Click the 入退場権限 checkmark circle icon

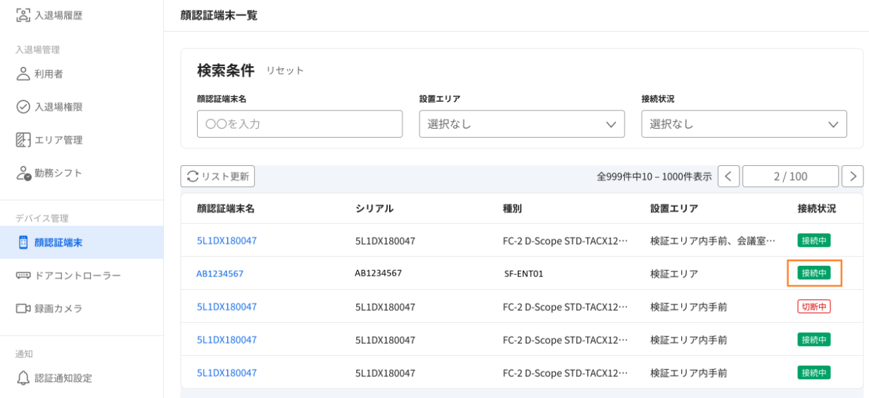[x=23, y=107]
